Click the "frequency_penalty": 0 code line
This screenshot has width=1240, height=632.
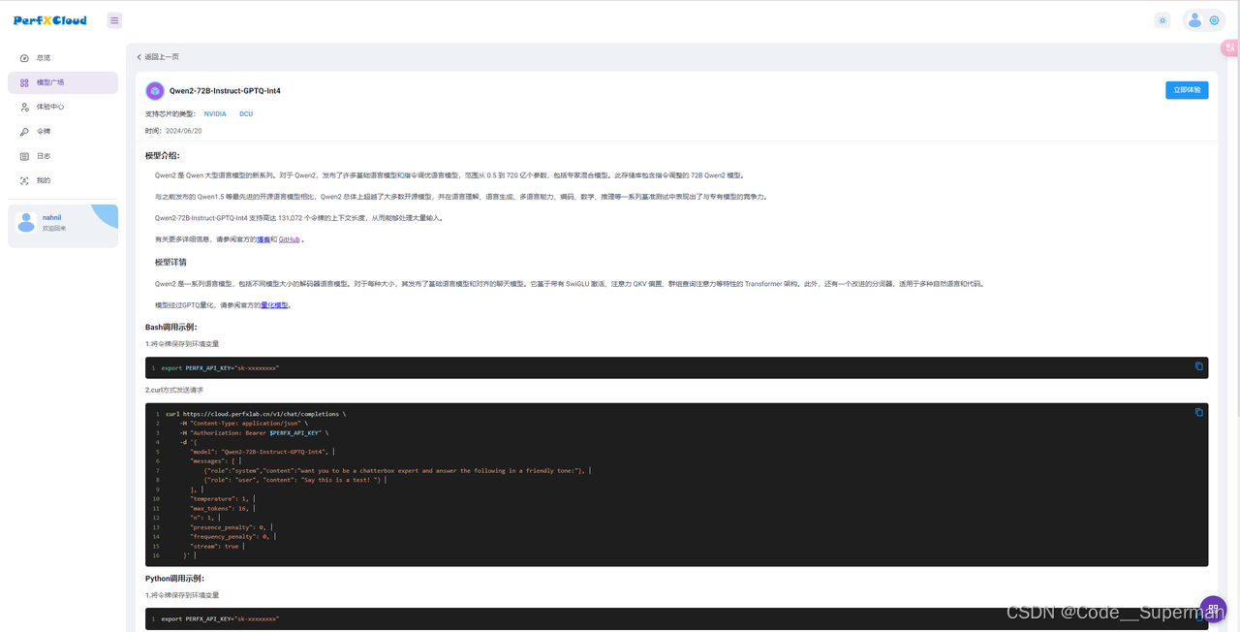(232, 536)
